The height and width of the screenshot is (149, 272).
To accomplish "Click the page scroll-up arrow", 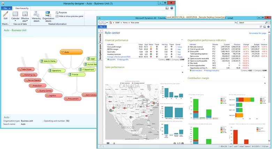I will coord(269,32).
